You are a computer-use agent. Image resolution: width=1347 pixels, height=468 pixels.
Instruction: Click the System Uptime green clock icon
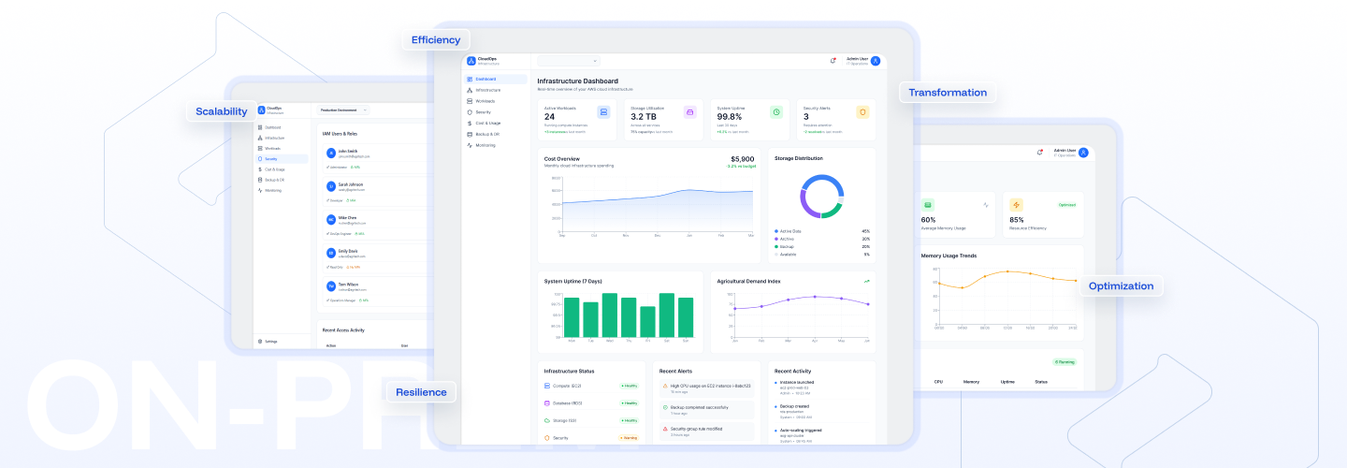776,112
